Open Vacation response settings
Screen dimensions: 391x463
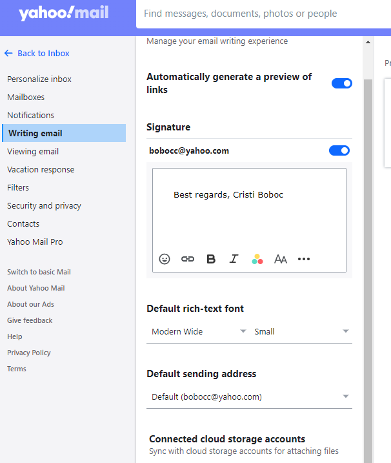41,170
